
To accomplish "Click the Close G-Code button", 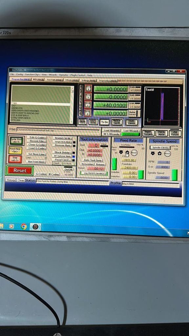I will point(37,145).
